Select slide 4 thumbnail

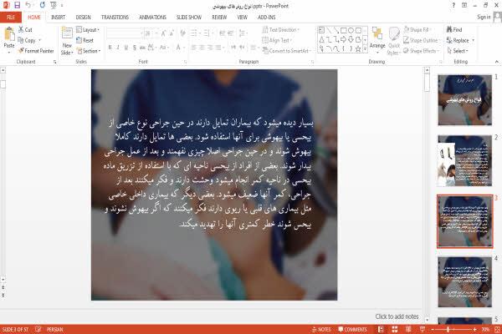point(465,281)
